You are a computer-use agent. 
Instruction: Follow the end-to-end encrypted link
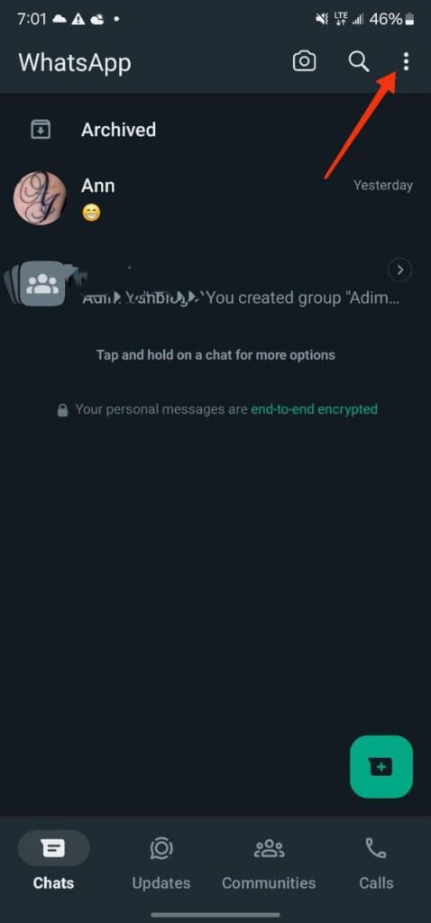tap(315, 409)
